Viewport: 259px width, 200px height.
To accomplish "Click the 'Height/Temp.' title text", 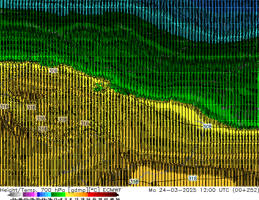I will click(x=18, y=190).
